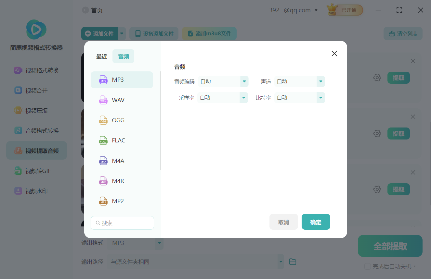431x279 pixels.
Task: Switch to the 音频 tab
Action: (x=123, y=56)
